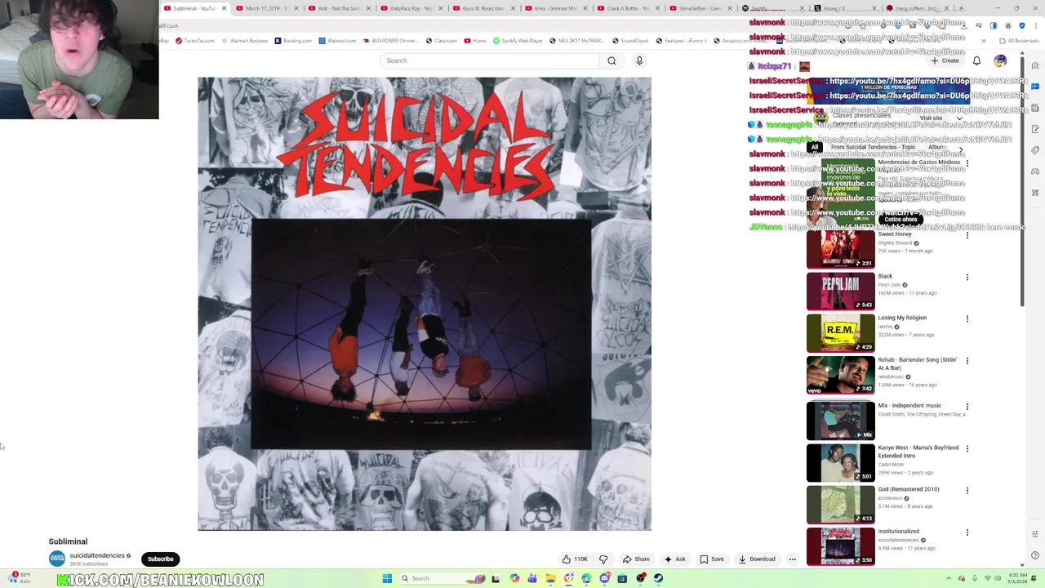Select the All filter chip

click(x=815, y=148)
